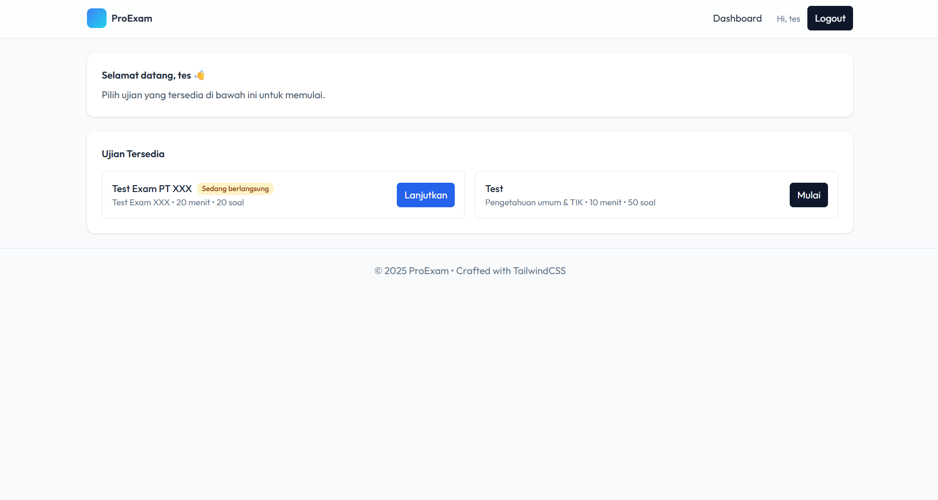
Task: Click the waving hand emoji
Action: tap(199, 75)
